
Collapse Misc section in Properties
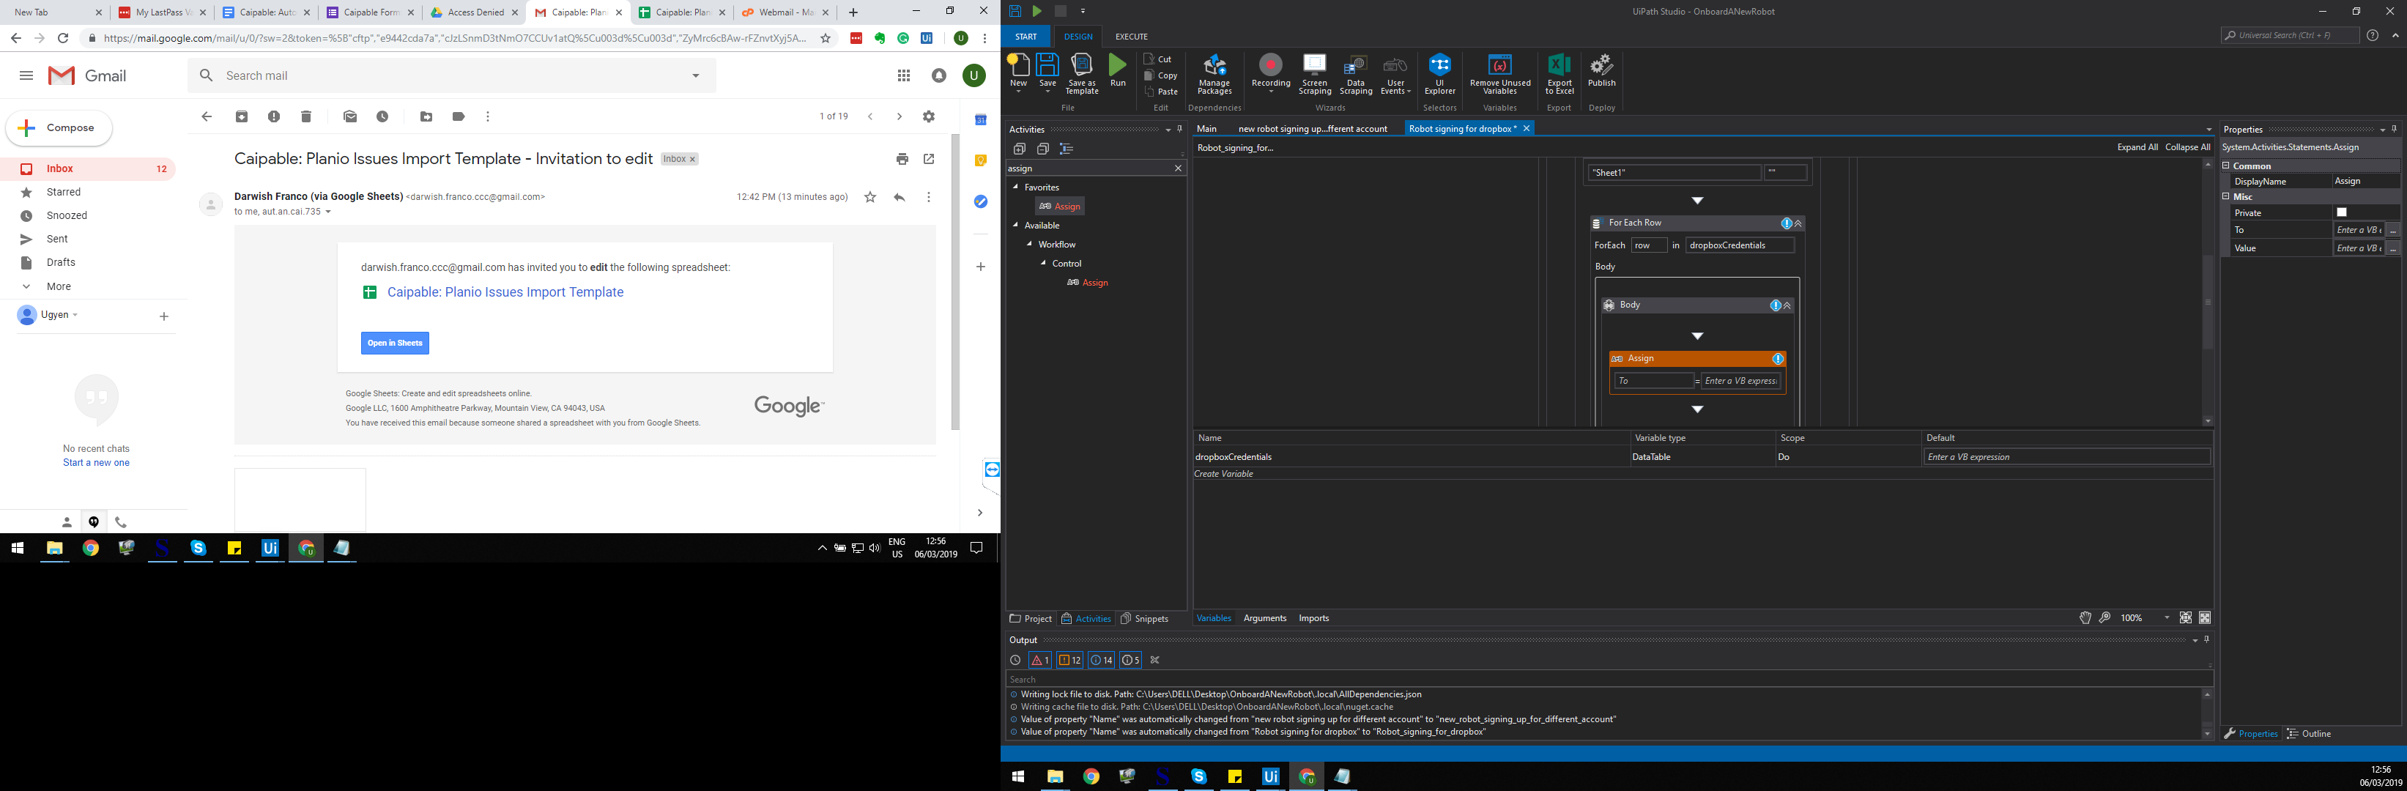point(2226,196)
